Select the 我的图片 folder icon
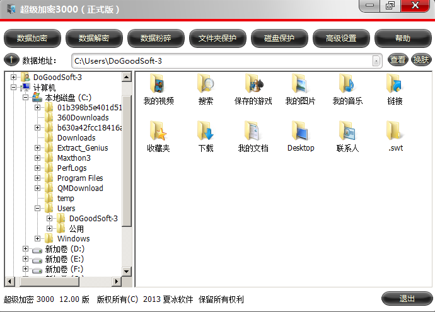Image resolution: width=435 pixels, height=312 pixels. click(300, 83)
